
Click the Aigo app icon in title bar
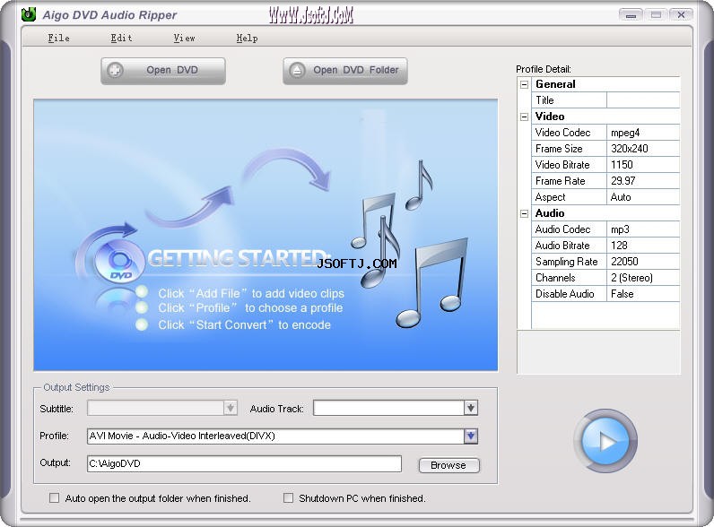[x=29, y=14]
